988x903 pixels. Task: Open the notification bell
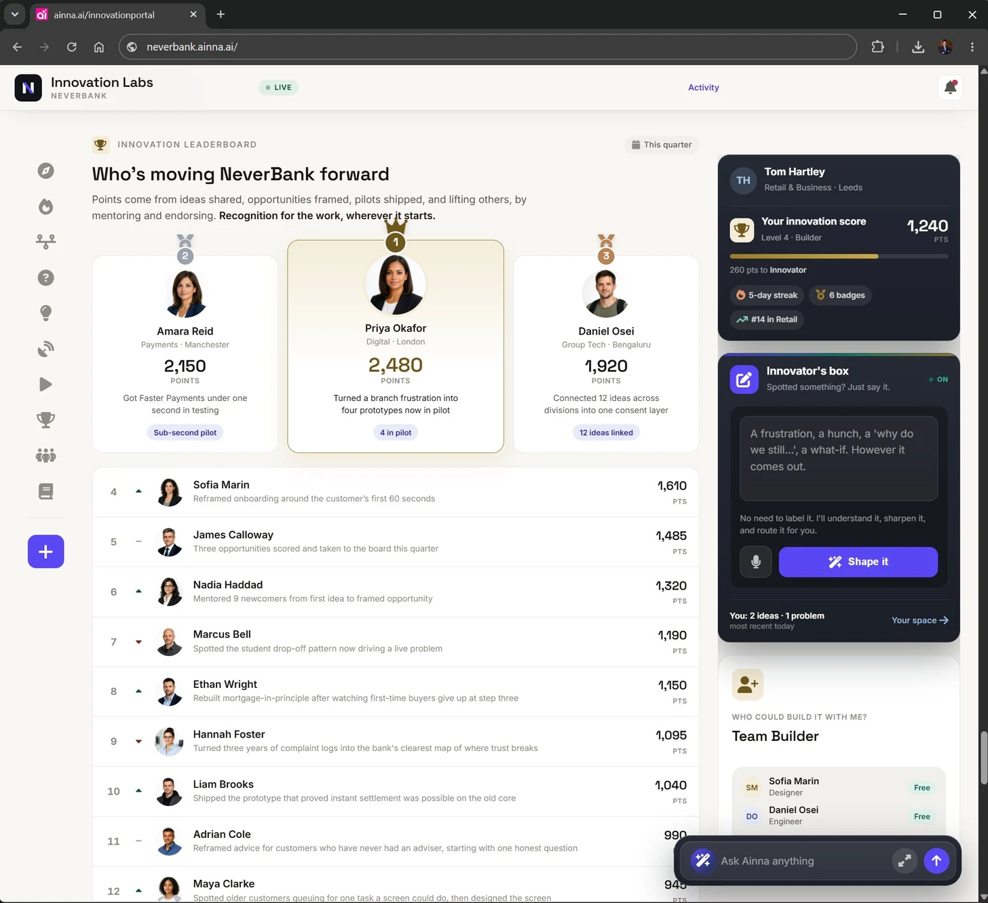950,87
